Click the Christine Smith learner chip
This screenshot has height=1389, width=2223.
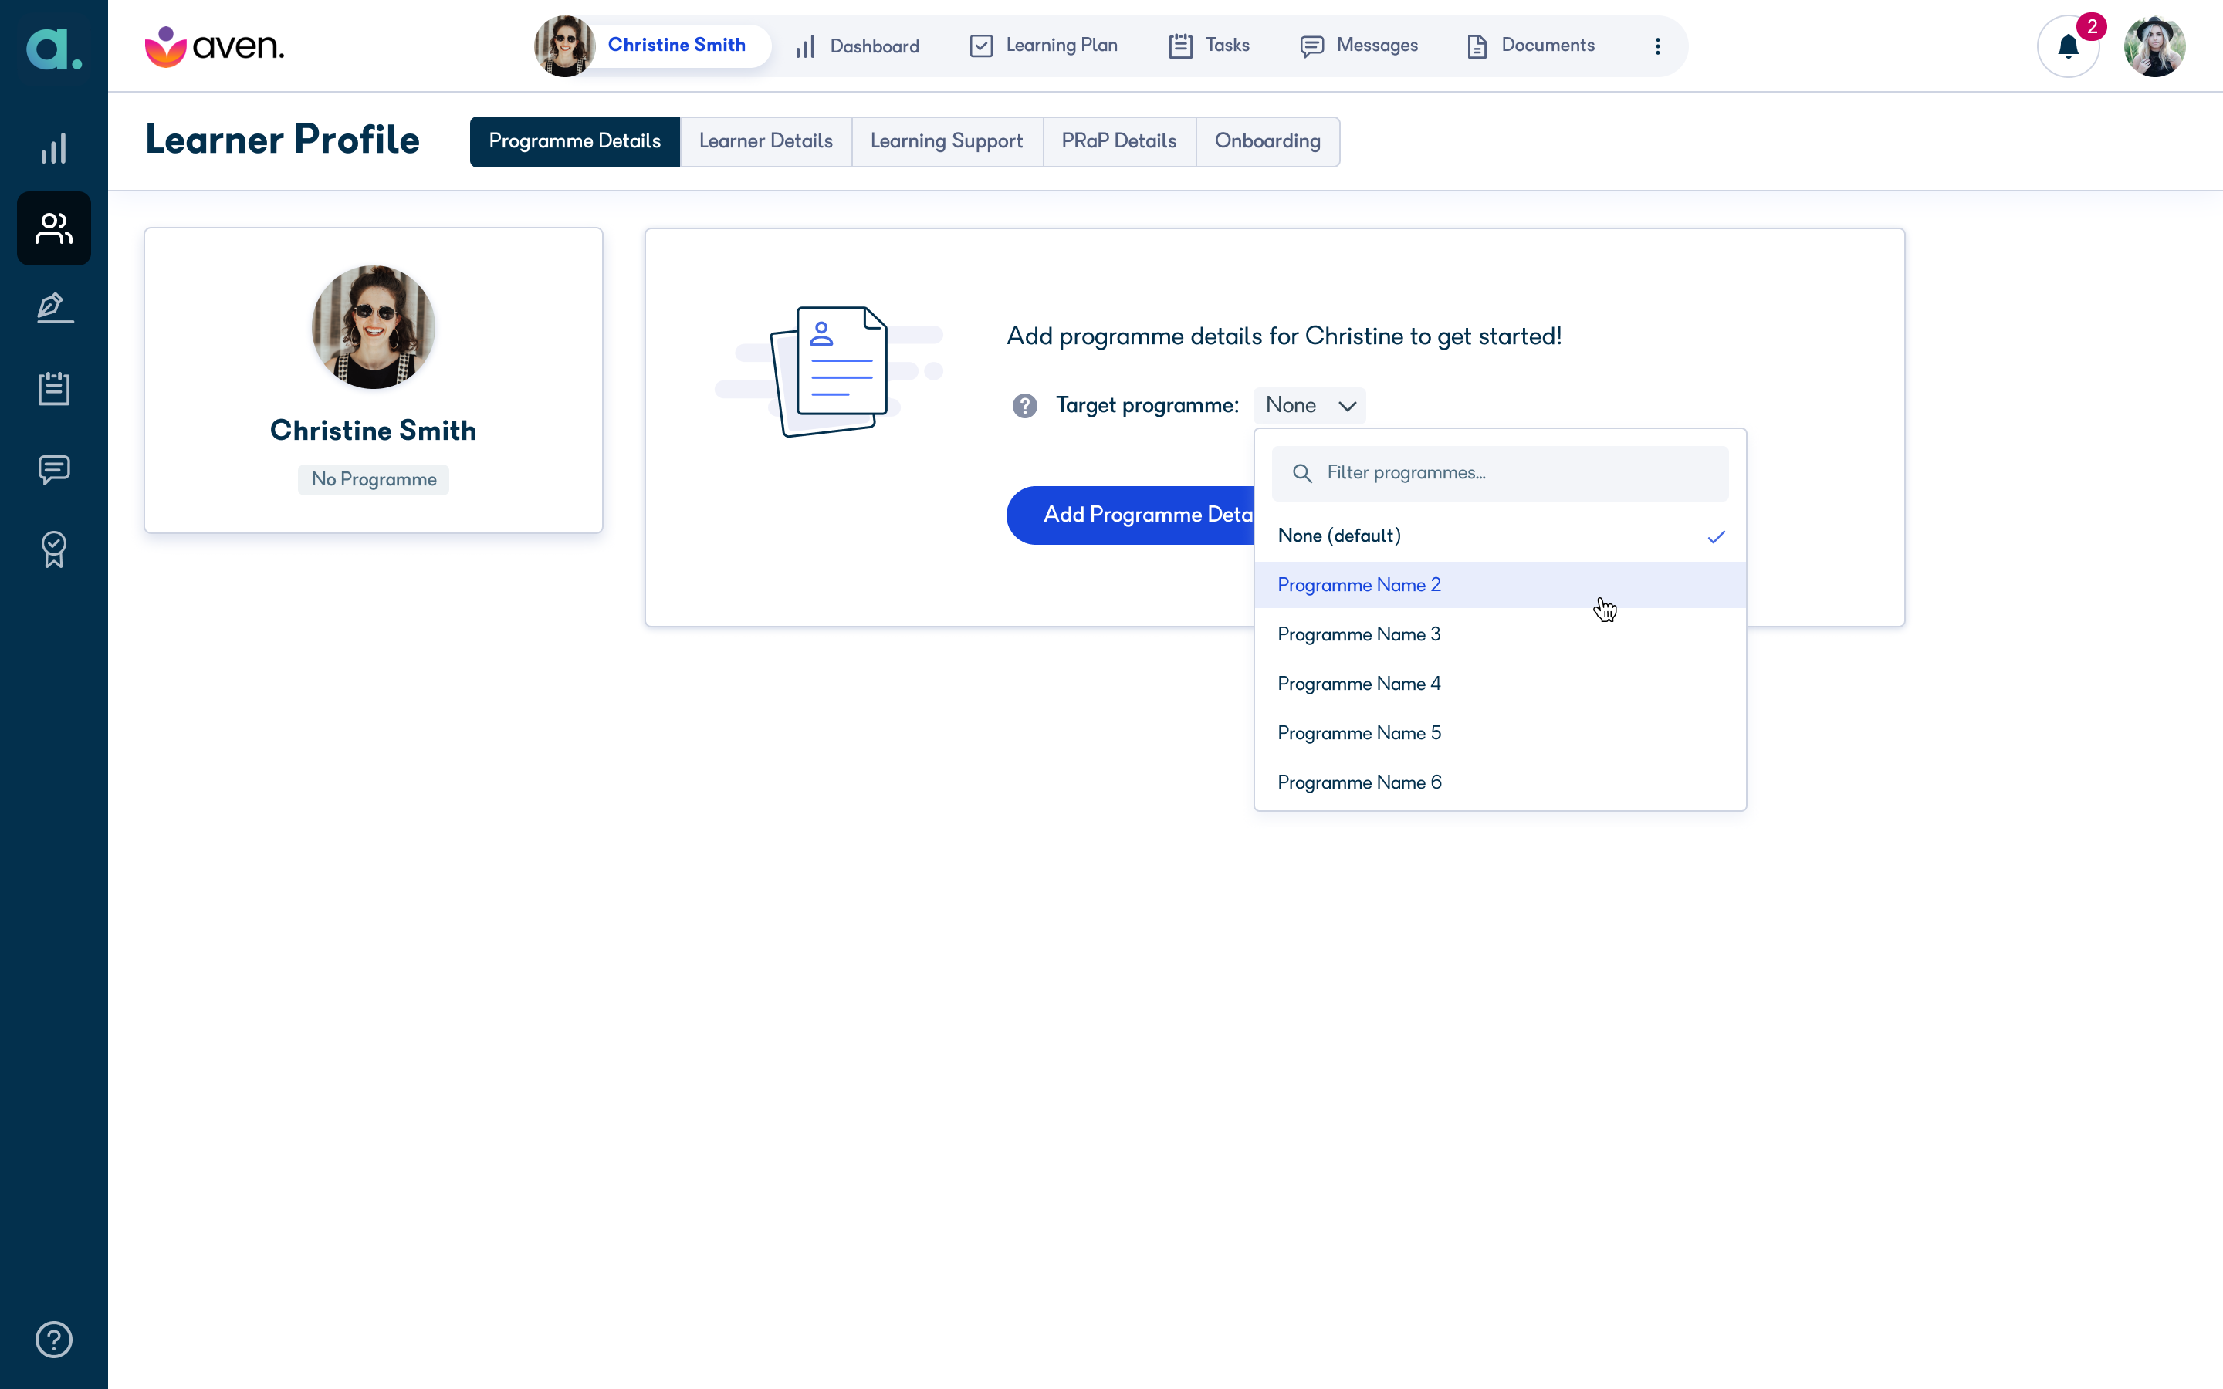click(653, 46)
